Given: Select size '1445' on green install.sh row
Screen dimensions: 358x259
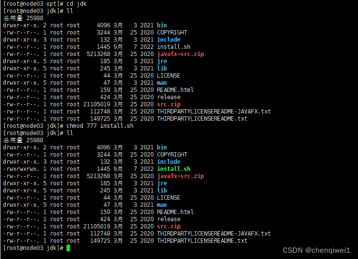Looking at the screenshot, I should pos(103,169).
